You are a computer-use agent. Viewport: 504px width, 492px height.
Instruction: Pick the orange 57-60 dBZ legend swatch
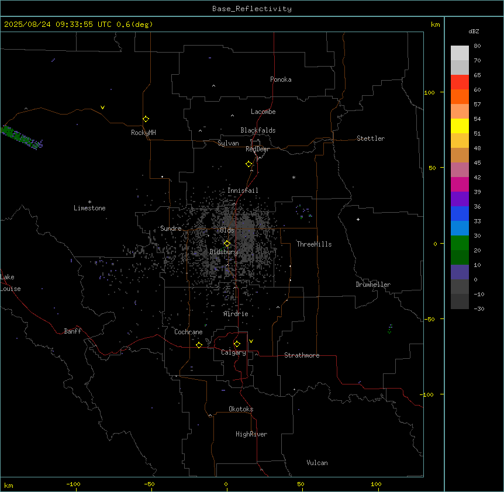pyautogui.click(x=460, y=96)
